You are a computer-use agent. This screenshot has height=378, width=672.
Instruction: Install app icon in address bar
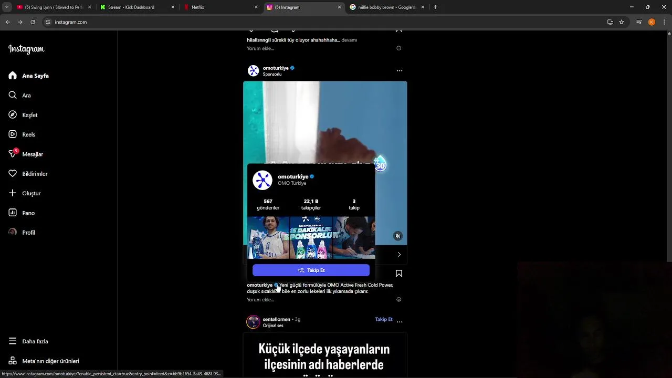pyautogui.click(x=610, y=22)
